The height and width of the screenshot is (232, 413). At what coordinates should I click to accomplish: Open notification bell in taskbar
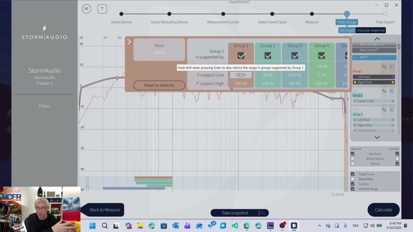[405, 226]
